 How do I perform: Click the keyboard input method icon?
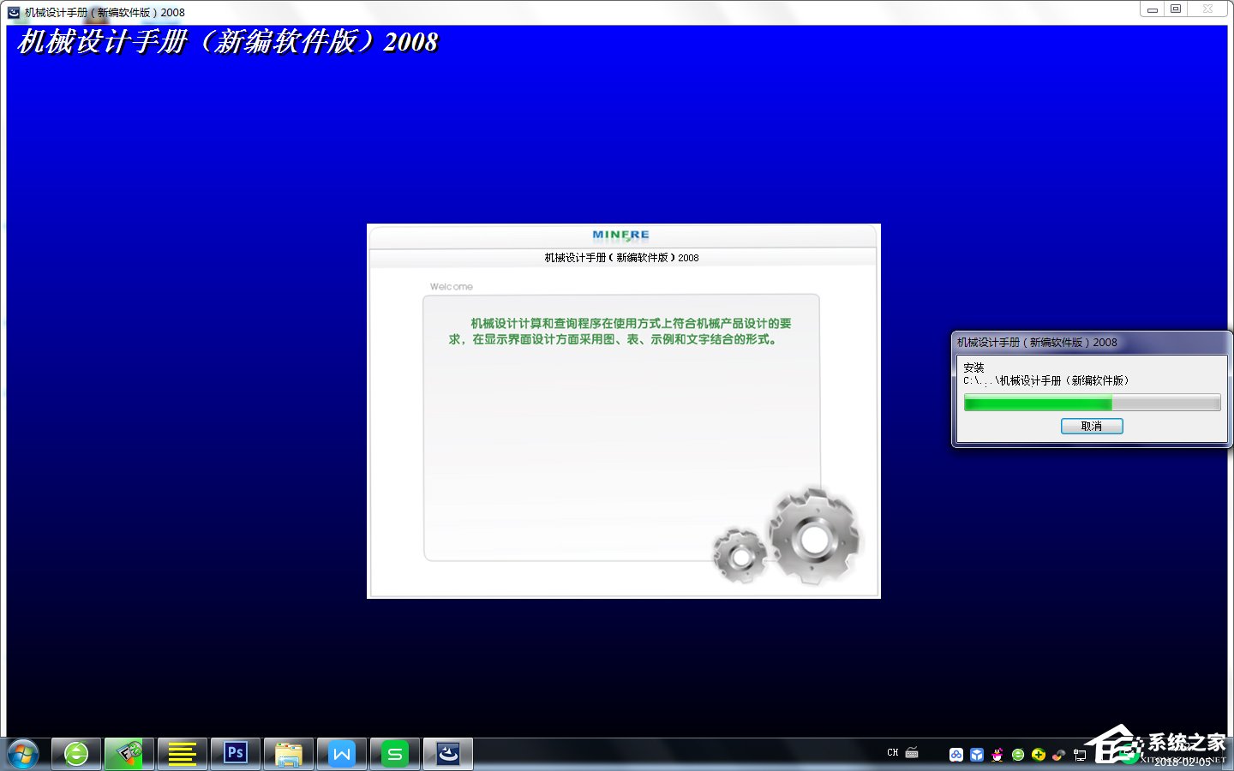coord(912,753)
